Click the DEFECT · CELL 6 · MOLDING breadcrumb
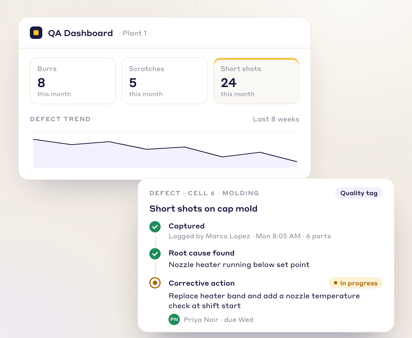Viewport: 412px width, 338px height. pos(204,193)
